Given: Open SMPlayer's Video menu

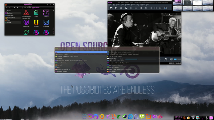Looking at the screenshot, I should coord(118,5).
